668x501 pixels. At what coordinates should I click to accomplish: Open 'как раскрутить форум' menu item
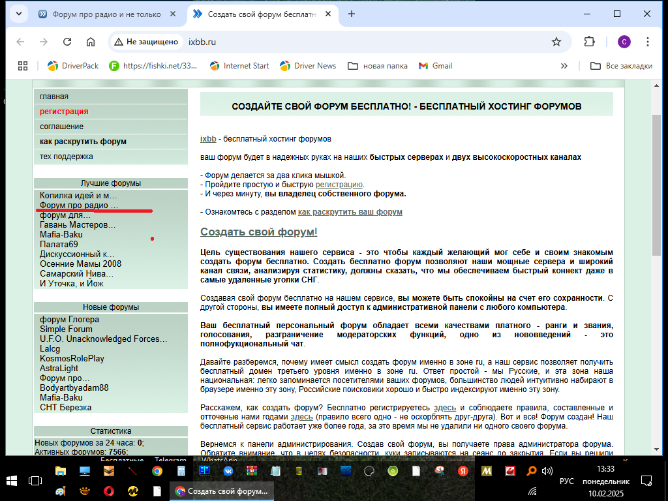point(111,142)
